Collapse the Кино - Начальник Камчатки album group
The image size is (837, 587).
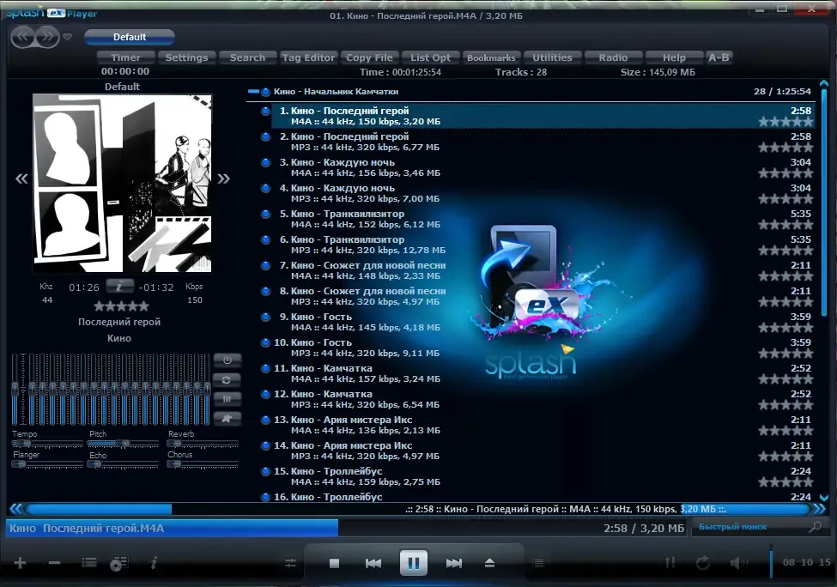pyautogui.click(x=253, y=92)
